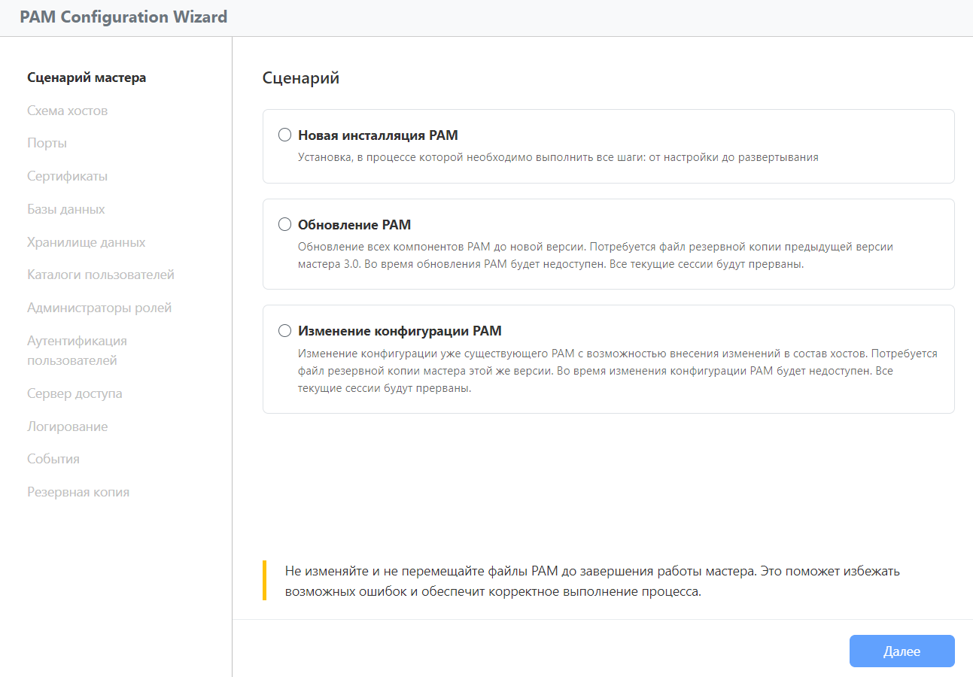Click the yellow-bar warning note text

click(x=592, y=581)
